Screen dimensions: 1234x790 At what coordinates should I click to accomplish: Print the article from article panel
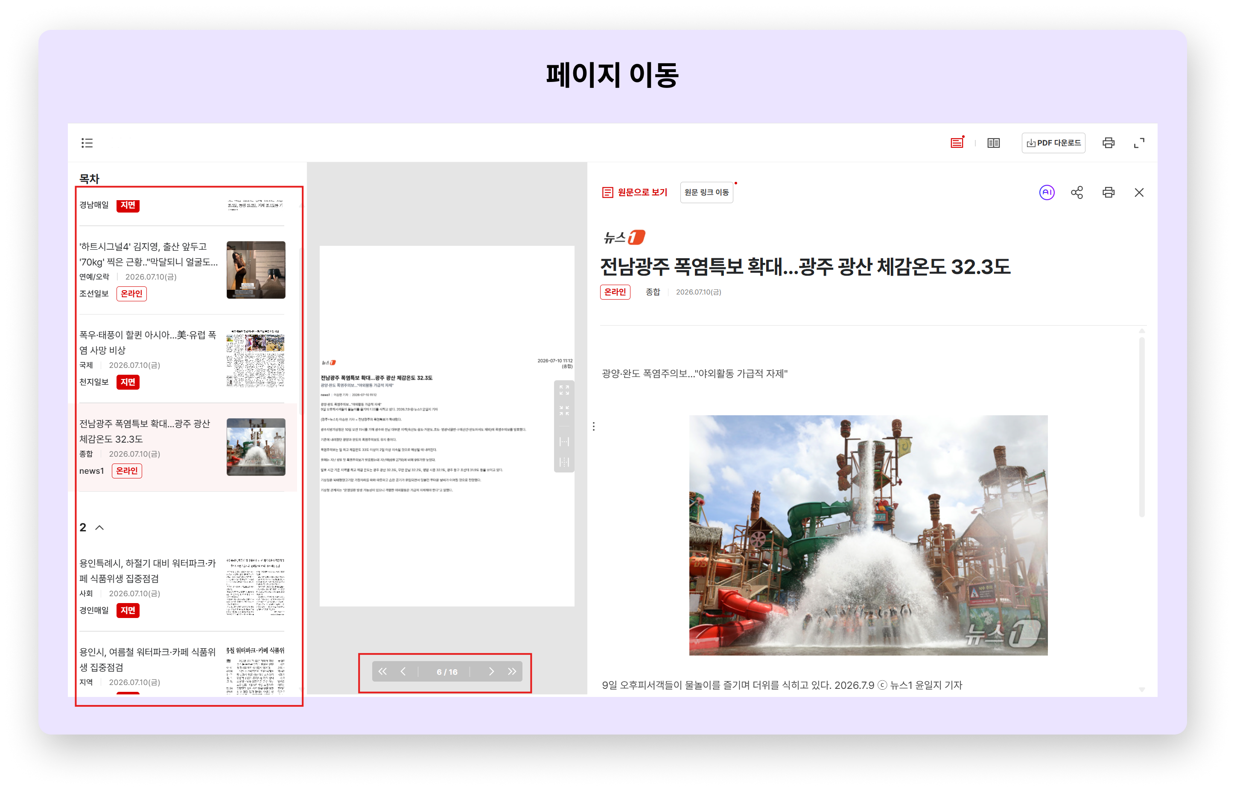point(1109,192)
